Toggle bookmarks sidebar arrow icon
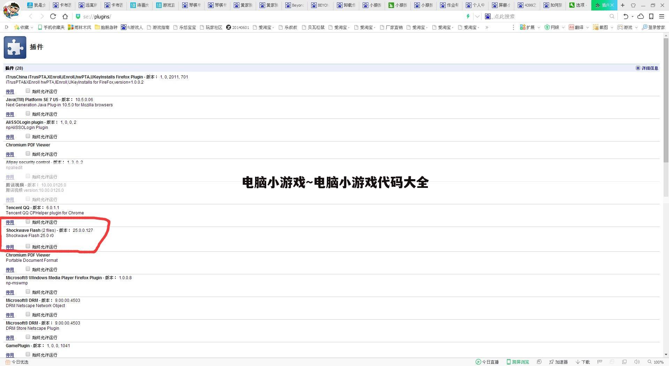The width and height of the screenshot is (669, 366). coord(6,27)
